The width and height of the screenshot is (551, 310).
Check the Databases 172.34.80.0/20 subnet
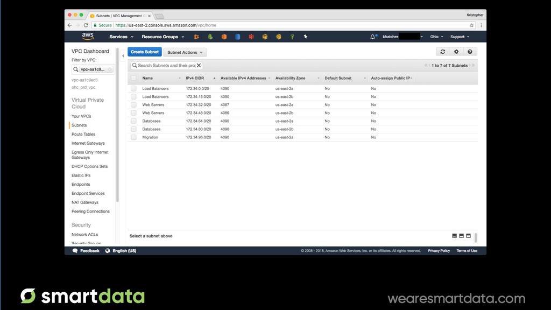click(133, 129)
